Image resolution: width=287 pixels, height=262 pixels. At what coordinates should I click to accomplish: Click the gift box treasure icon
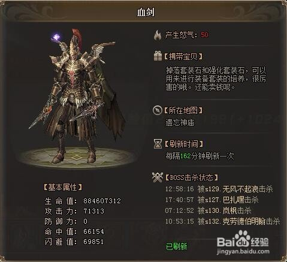(158, 56)
